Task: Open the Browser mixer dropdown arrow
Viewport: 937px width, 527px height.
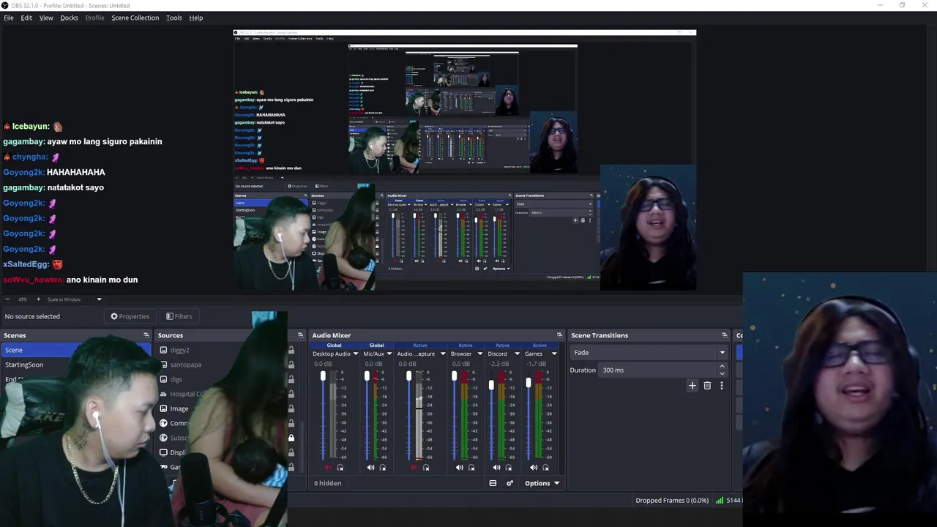Action: coord(479,354)
